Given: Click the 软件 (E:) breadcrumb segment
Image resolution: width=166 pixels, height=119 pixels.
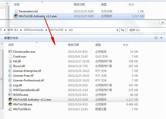Looking at the screenshot, I should coord(13,30).
